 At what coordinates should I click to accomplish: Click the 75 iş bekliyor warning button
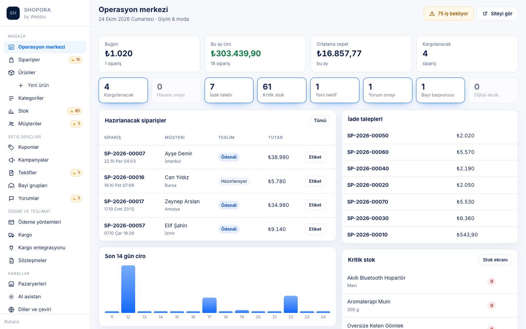(x=449, y=14)
